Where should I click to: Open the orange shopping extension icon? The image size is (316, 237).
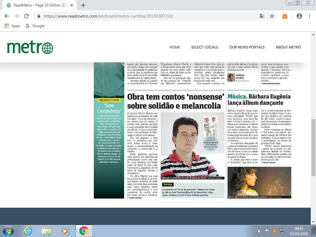(x=285, y=16)
